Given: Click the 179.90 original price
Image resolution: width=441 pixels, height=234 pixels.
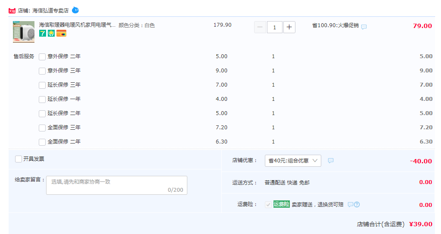Looking at the screenshot, I should [x=223, y=25].
